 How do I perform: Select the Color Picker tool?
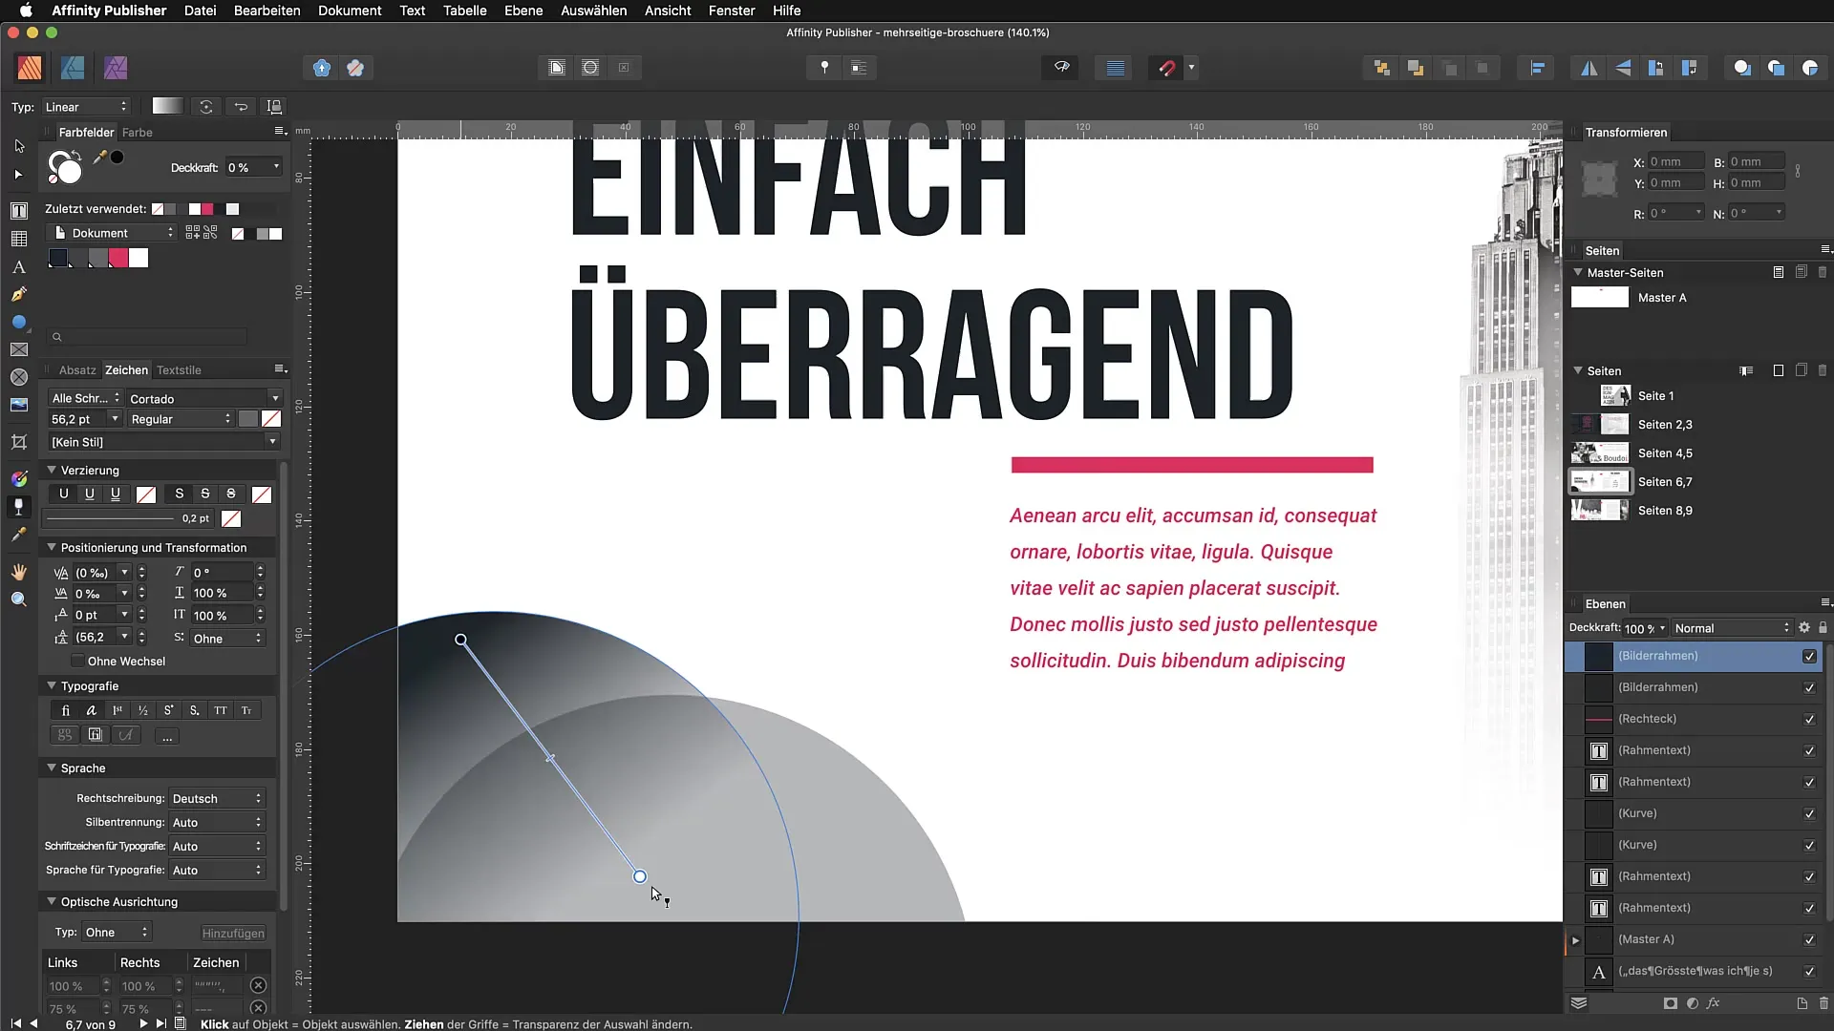coord(19,535)
